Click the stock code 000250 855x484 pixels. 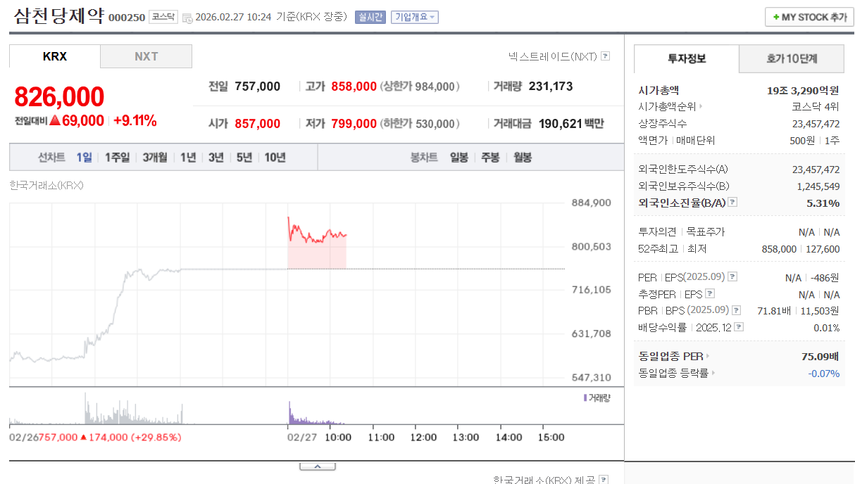tap(127, 18)
